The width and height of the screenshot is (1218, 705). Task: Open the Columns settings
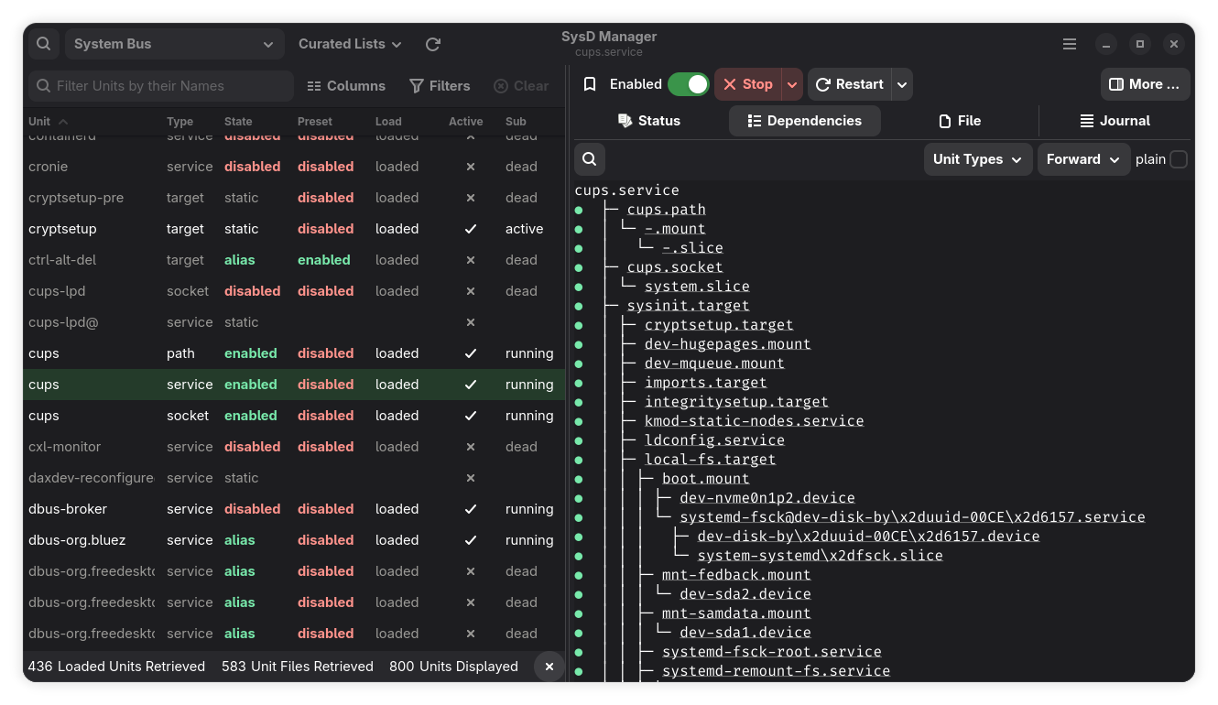[346, 86]
